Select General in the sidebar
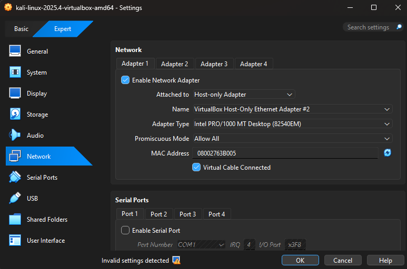The image size is (407, 269). pos(37,51)
